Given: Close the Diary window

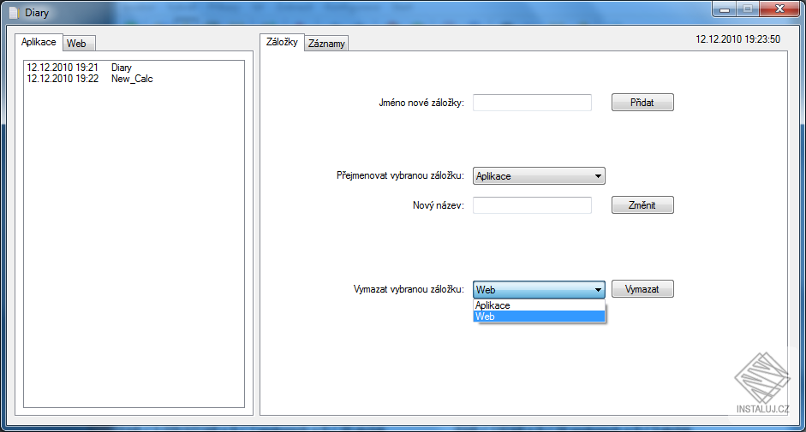Looking at the screenshot, I should (779, 9).
